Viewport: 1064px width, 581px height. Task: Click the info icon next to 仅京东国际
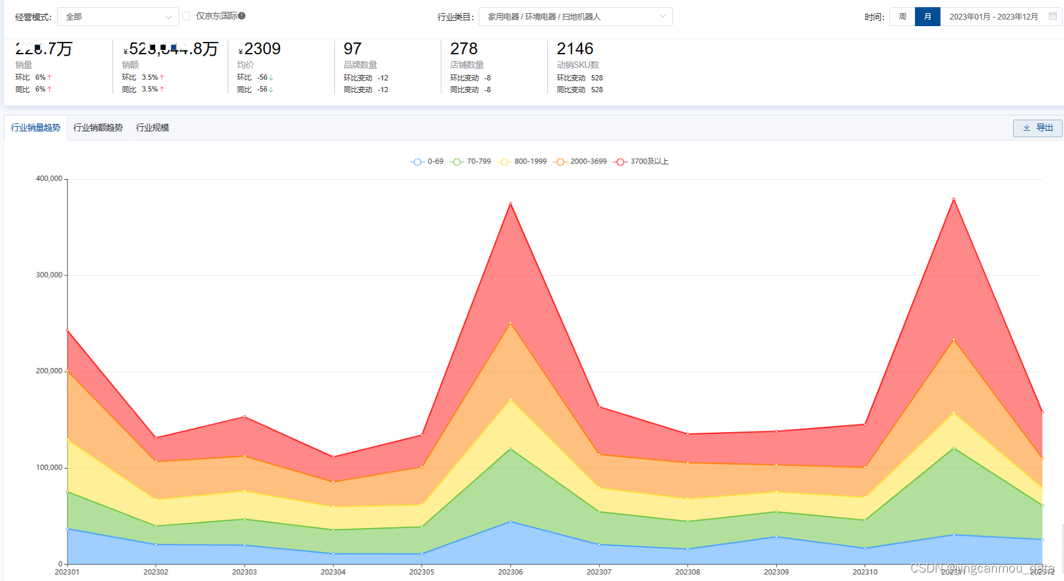[242, 16]
